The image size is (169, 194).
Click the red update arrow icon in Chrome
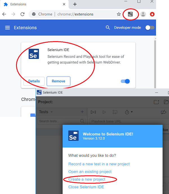coord(152,14)
